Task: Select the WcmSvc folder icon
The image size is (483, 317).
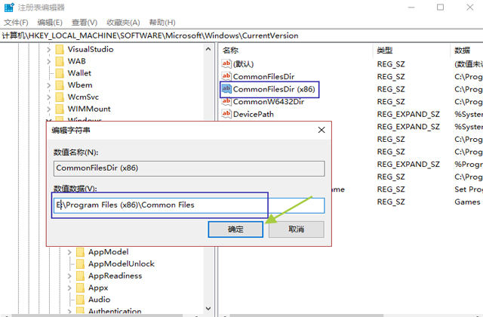Action: pyautogui.click(x=60, y=97)
